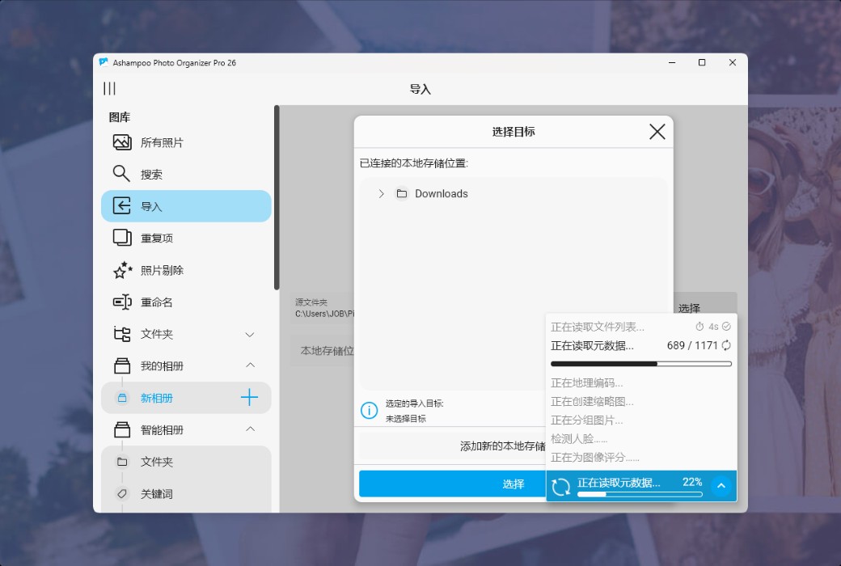This screenshot has height=566, width=841.
Task: Click the sidebar hamburger icon top left
Action: click(x=109, y=88)
